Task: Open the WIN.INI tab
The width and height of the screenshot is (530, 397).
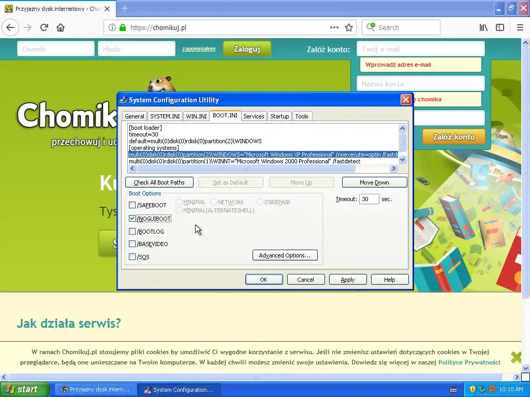Action: click(x=196, y=116)
